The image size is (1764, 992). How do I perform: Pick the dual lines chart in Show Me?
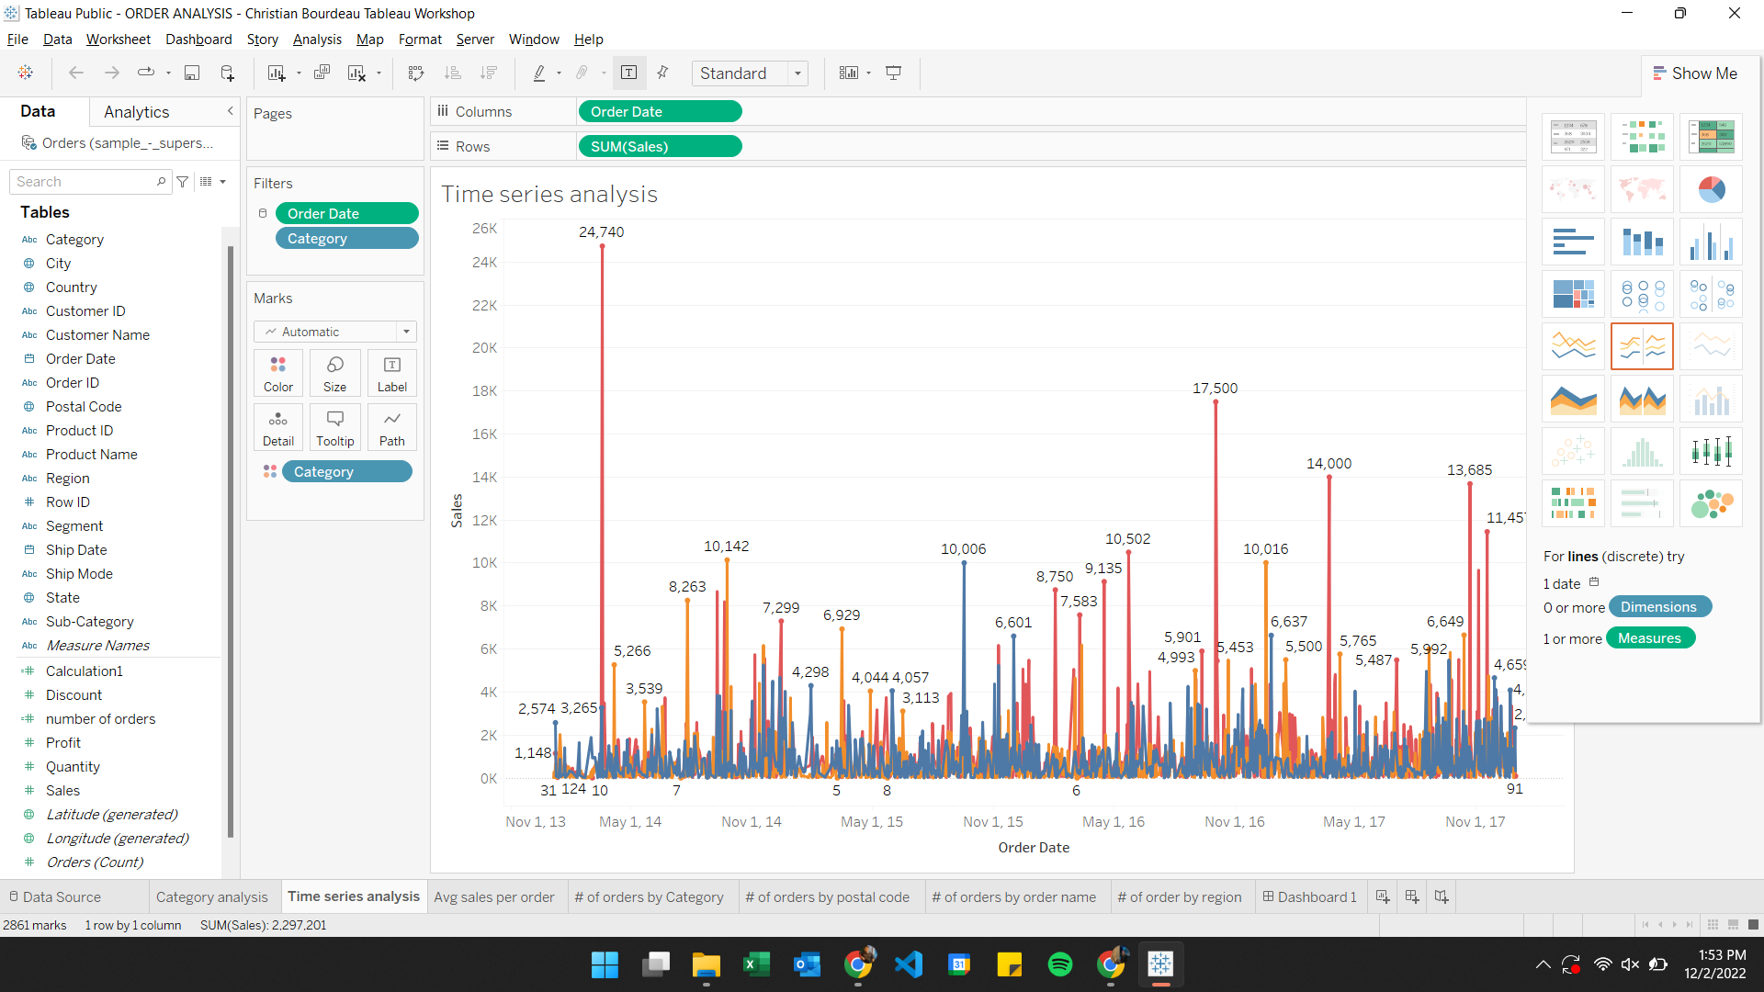click(x=1642, y=346)
